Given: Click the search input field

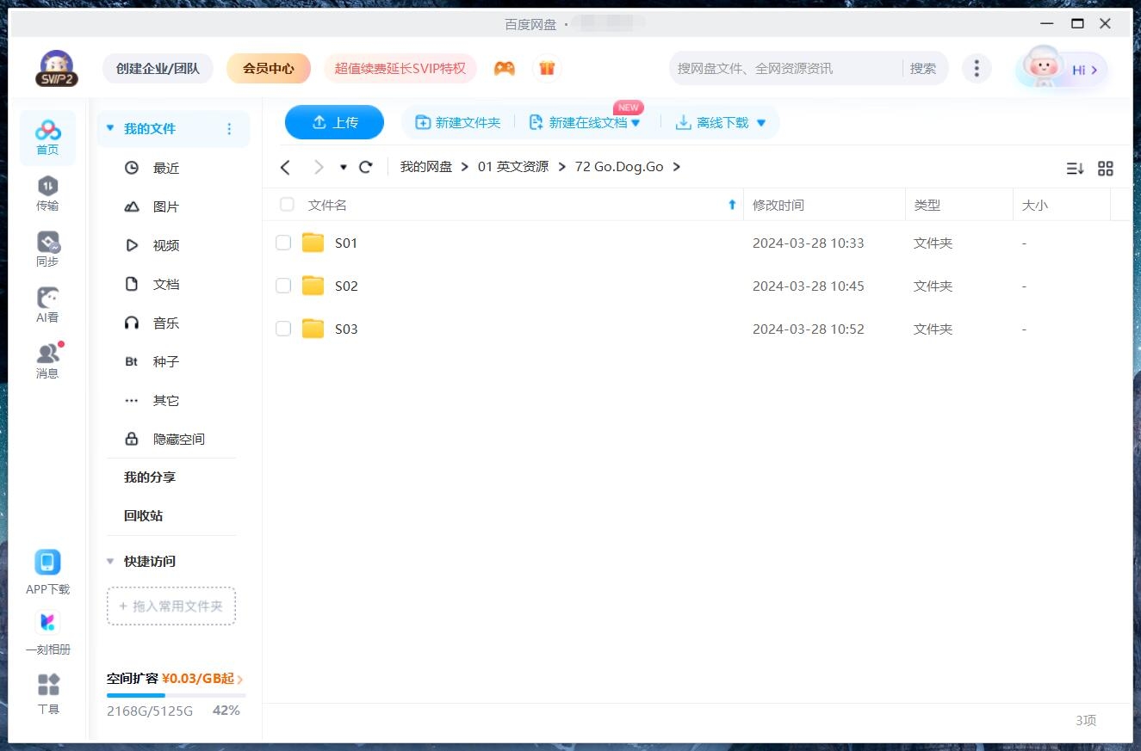Looking at the screenshot, I should (x=784, y=68).
